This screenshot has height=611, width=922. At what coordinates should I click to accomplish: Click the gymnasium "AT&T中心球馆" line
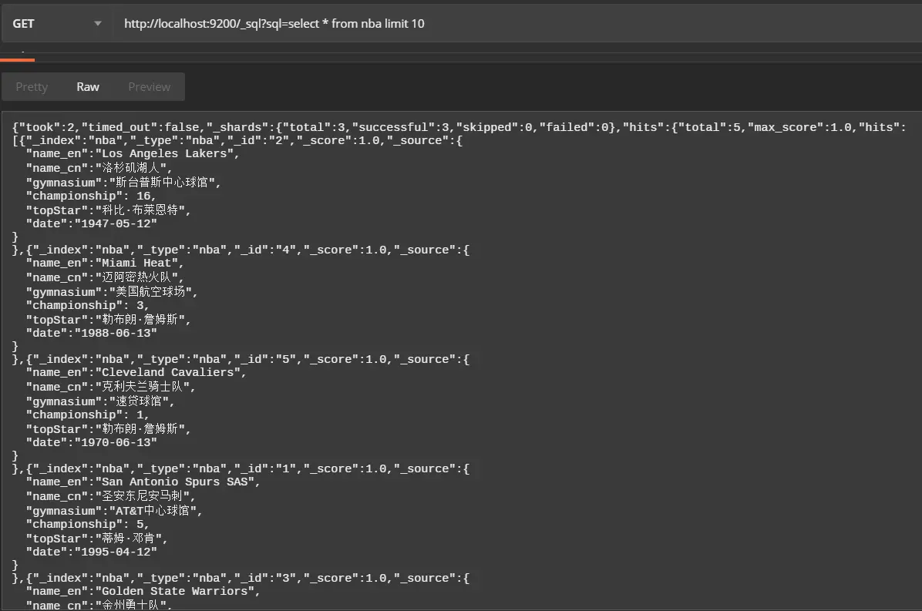(114, 511)
